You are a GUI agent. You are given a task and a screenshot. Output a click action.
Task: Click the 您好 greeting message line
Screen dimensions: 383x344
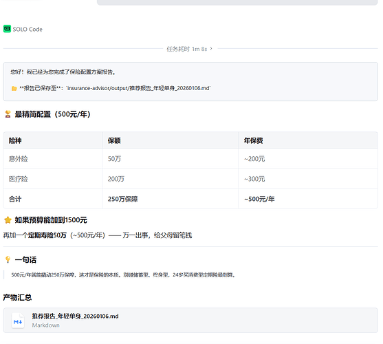click(x=63, y=72)
